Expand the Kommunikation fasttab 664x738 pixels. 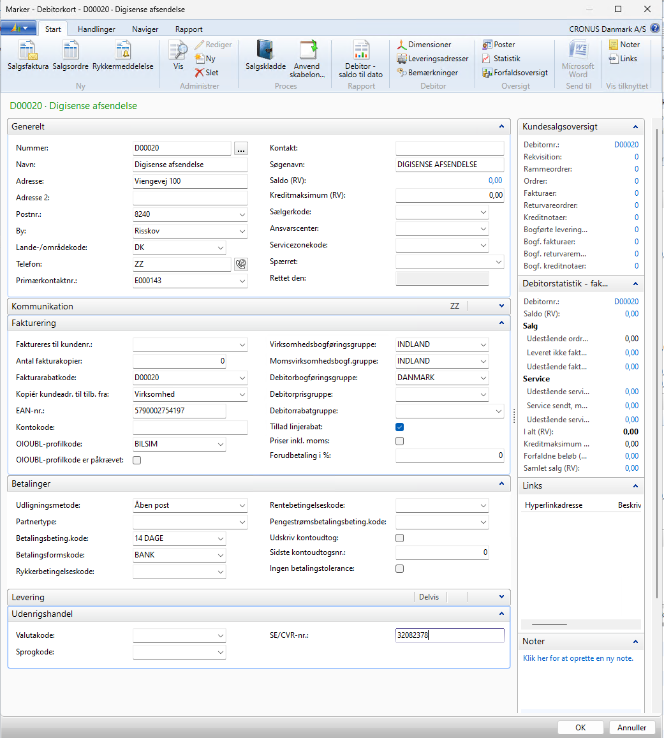coord(501,306)
